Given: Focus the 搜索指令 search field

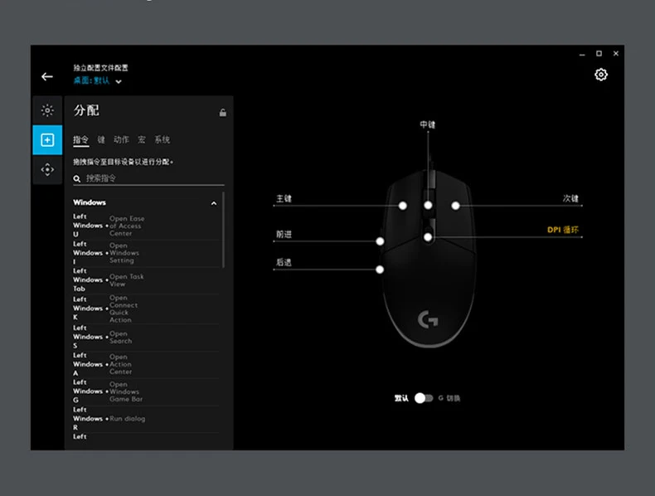Looking at the screenshot, I should [x=148, y=178].
